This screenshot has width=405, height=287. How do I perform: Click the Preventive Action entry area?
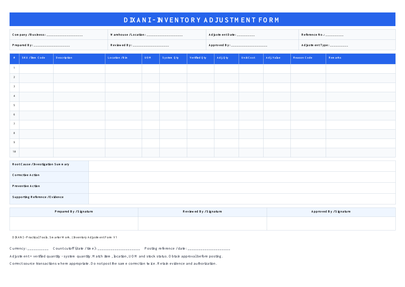tap(242, 188)
